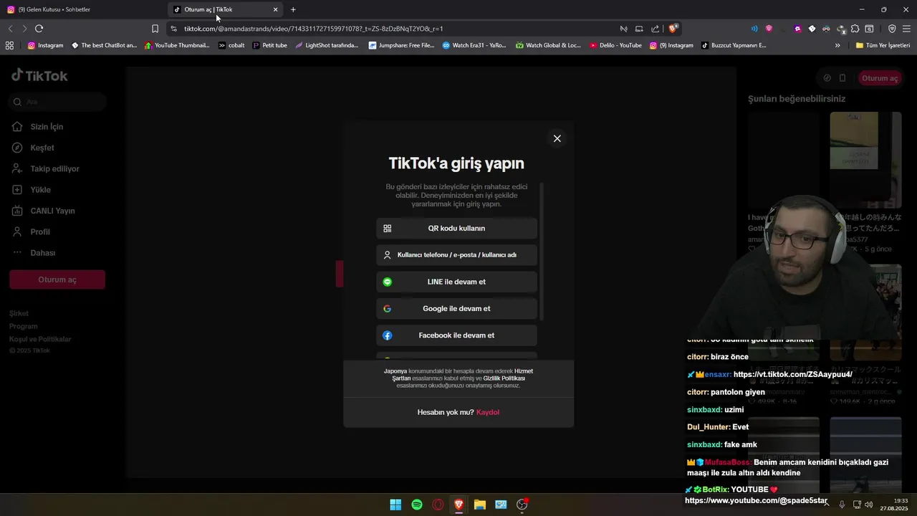Open the Gizlilik Politikası link

pyautogui.click(x=504, y=378)
